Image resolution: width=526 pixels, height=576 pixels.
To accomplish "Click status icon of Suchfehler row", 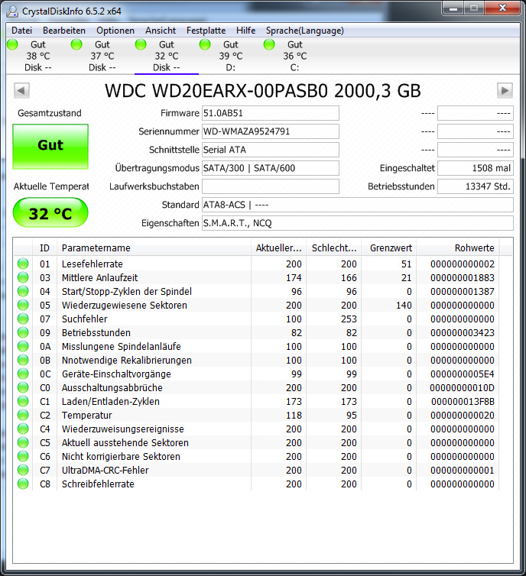I will pyautogui.click(x=23, y=319).
